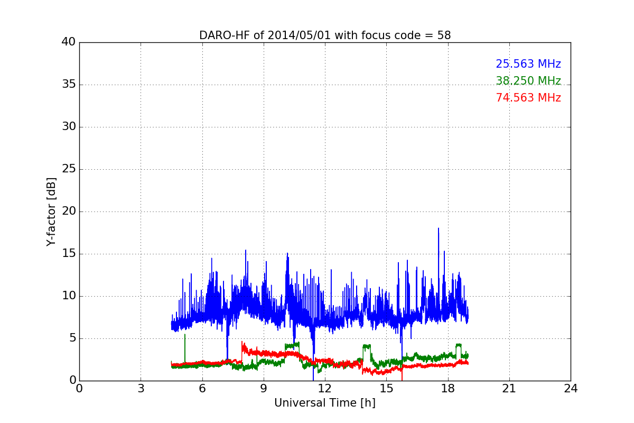Click x-axis tick label '12'
Viewport: 634px width, 423px height.
click(x=325, y=388)
